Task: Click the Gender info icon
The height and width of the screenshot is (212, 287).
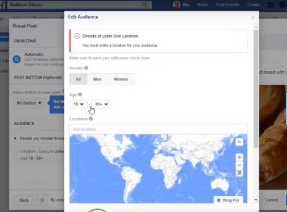Action: [86, 68]
